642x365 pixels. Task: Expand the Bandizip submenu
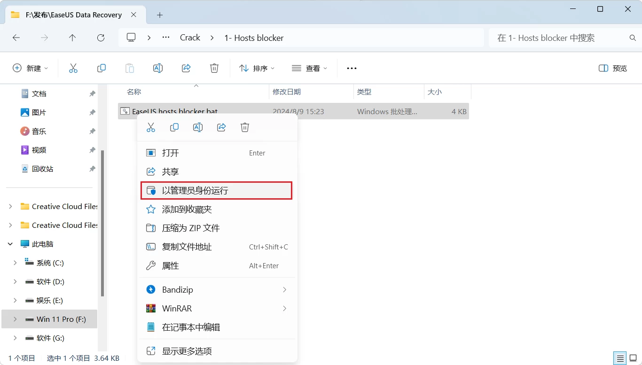(284, 290)
